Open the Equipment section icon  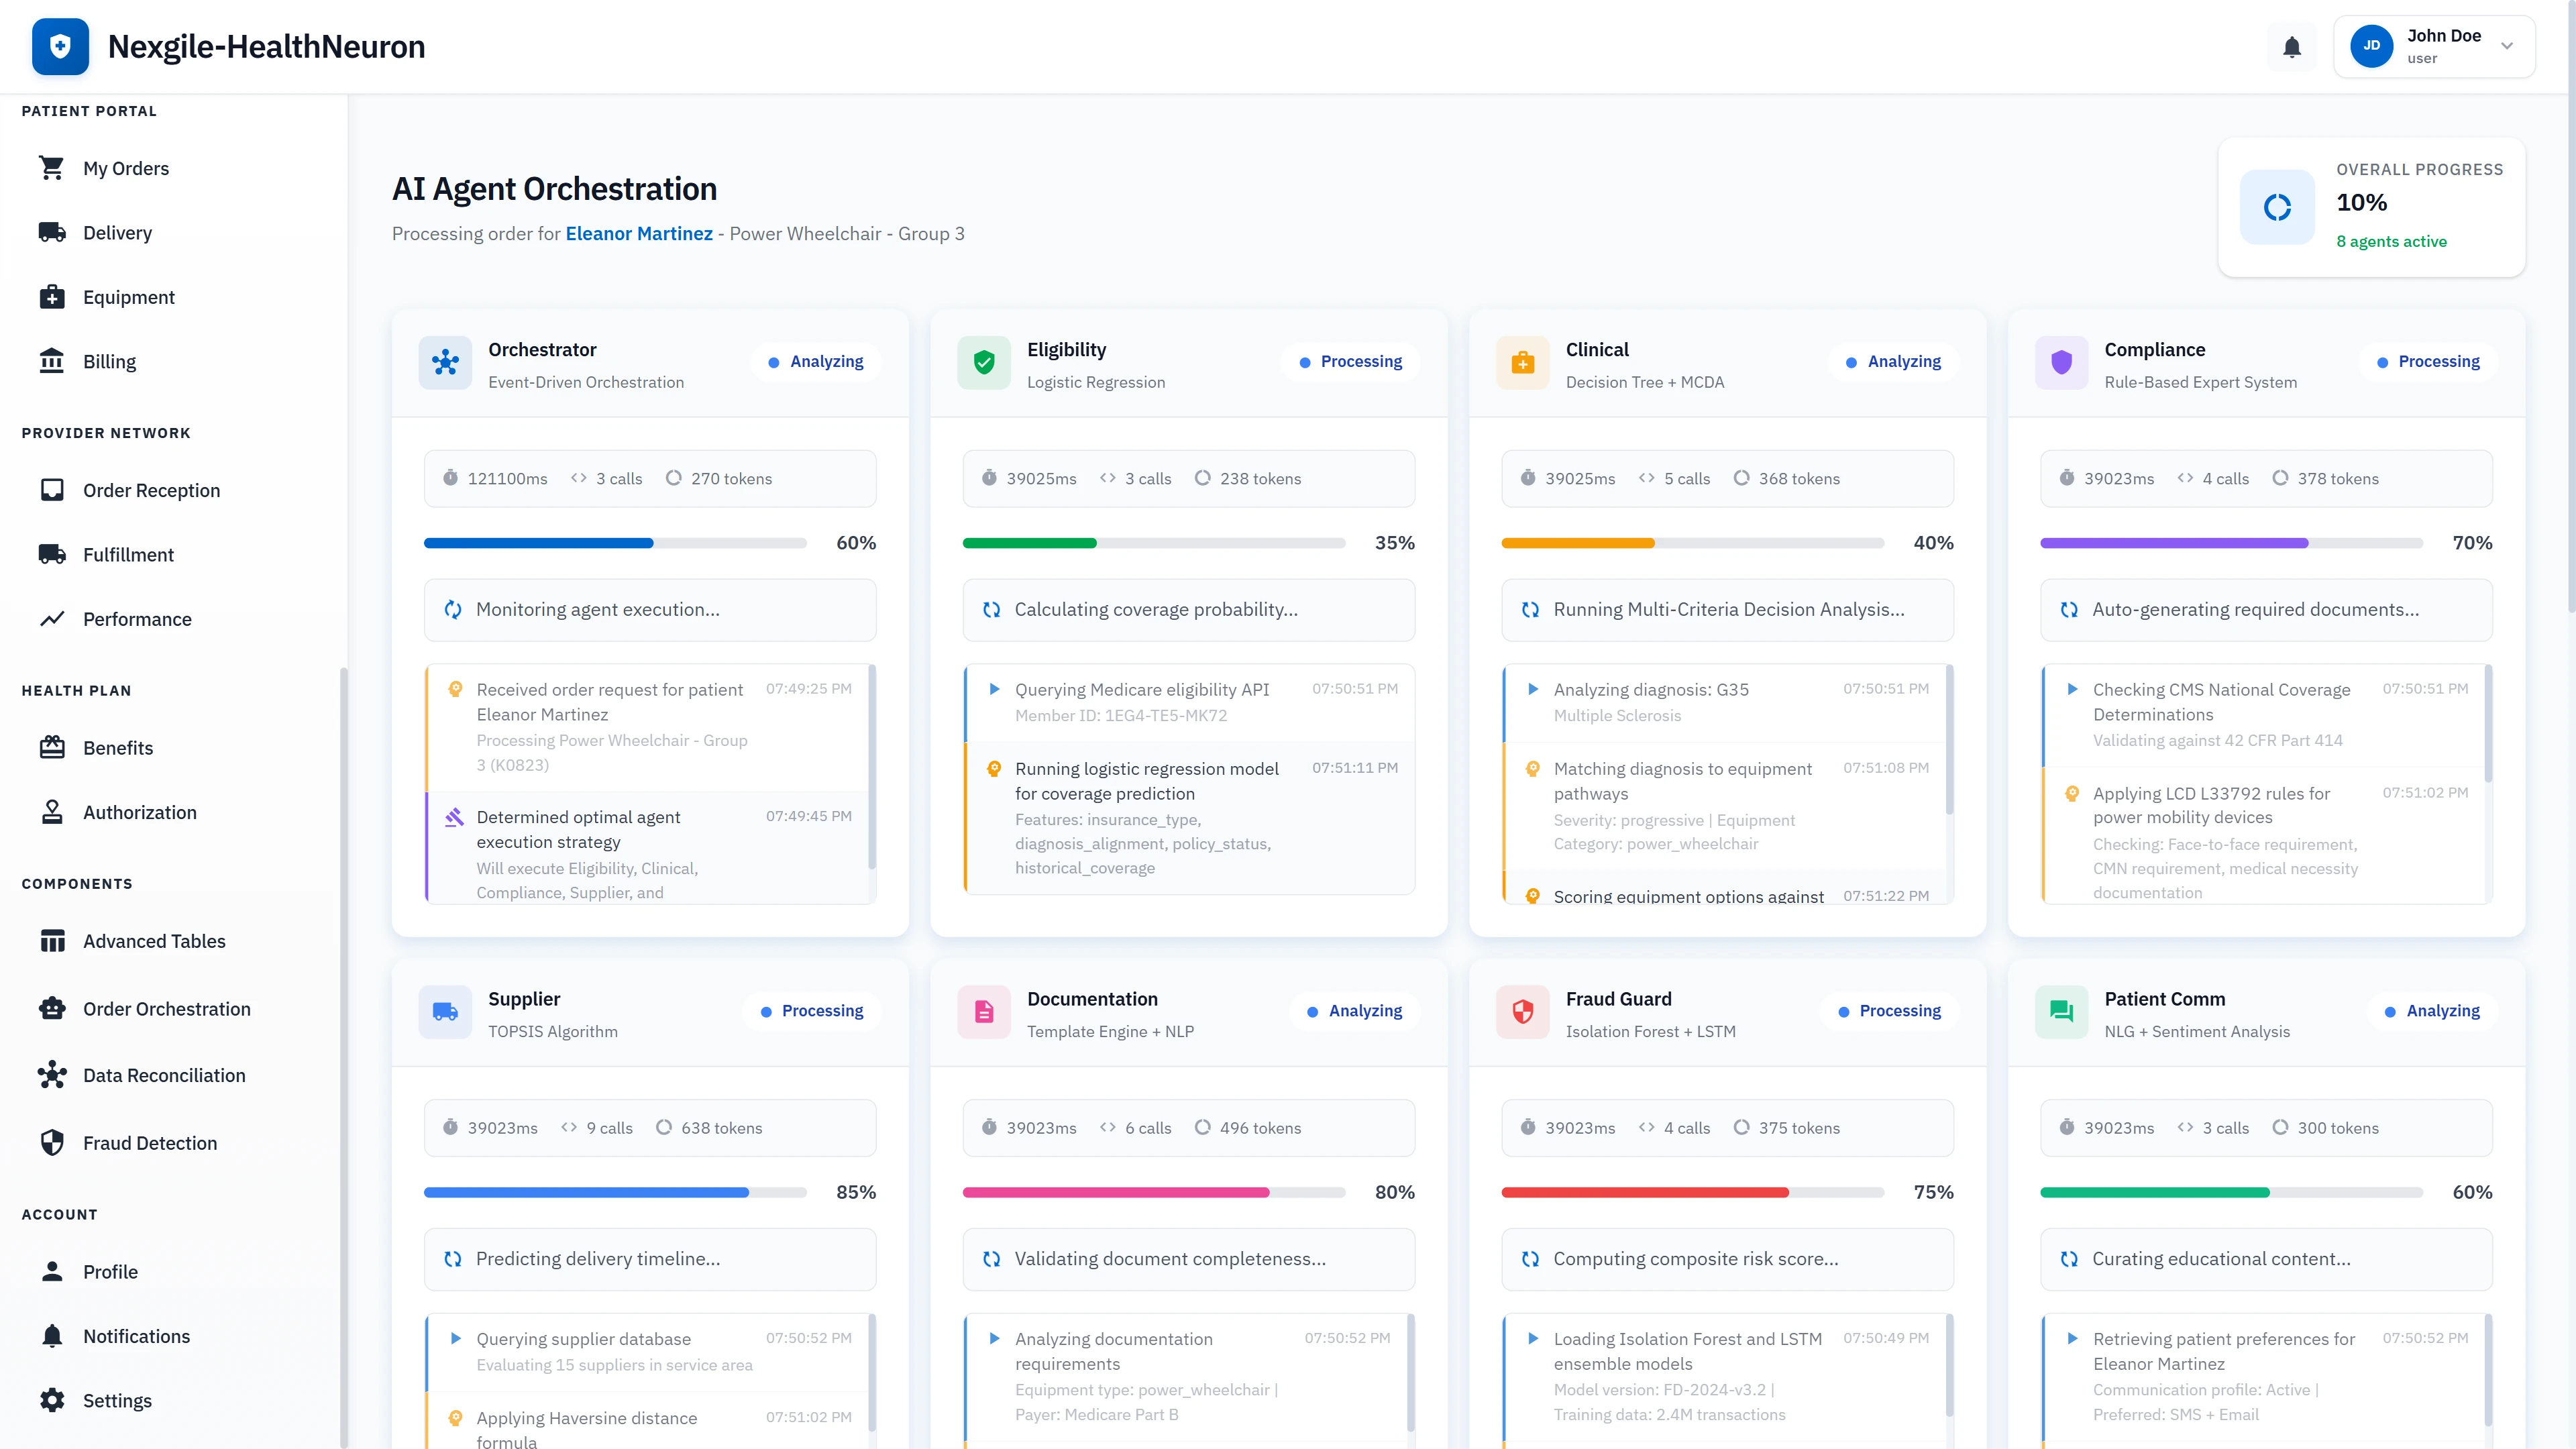[53, 296]
